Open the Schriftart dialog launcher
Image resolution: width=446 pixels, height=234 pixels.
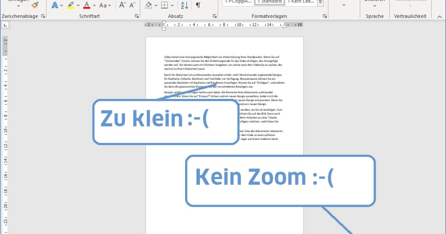point(137,16)
